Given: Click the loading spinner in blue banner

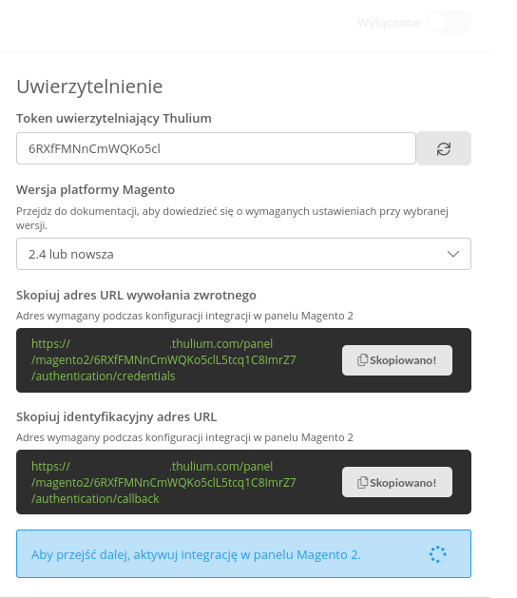Looking at the screenshot, I should tap(438, 554).
